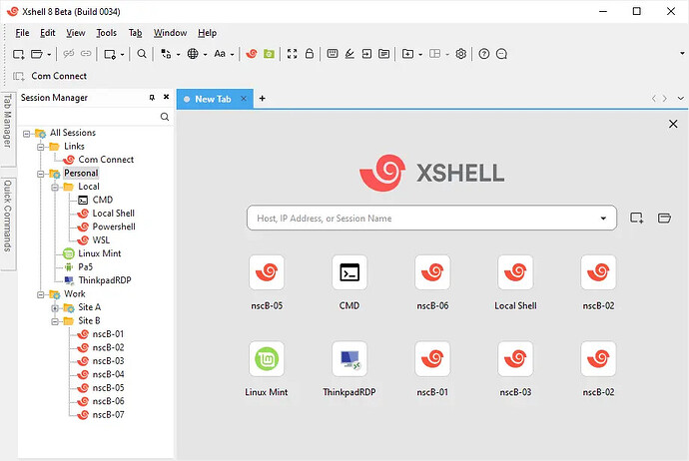The image size is (689, 461).
Task: Click the key mapping keyboard toolbar icon
Action: pos(333,54)
